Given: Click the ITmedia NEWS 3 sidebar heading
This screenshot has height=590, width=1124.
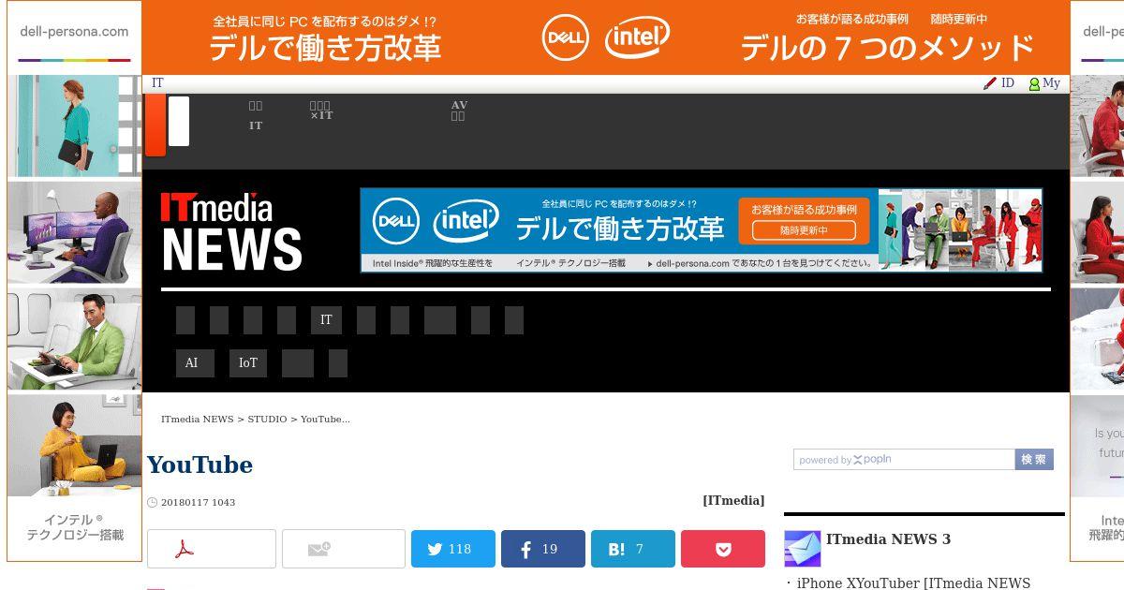Looking at the screenshot, I should [888, 539].
